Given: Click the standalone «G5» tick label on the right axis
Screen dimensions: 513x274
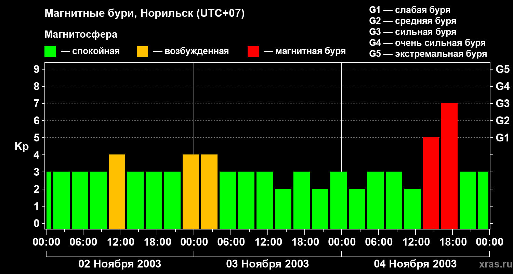Looking at the screenshot, I should [x=502, y=69].
